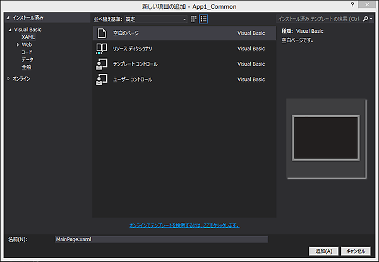This screenshot has width=379, height=262.
Task: Select the コード category
Action: [x=27, y=52]
